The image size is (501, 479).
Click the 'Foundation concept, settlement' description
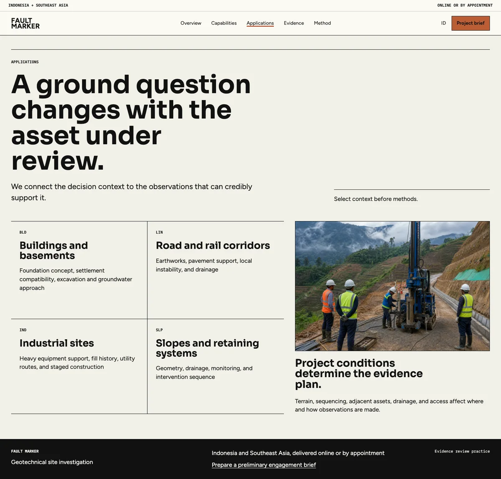(x=76, y=279)
